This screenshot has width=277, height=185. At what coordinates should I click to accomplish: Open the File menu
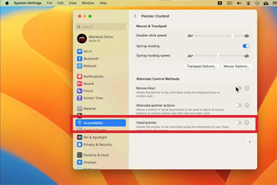coord(49,3)
